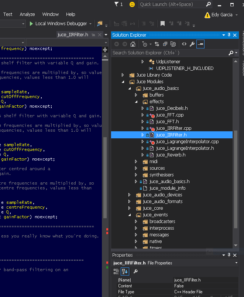
Task: Expand the Juce Library Code folder
Action: 123,75
